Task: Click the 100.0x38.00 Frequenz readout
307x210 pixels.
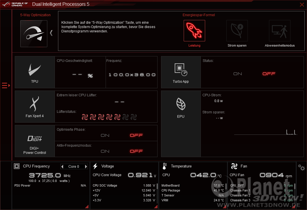Action: pos(132,75)
